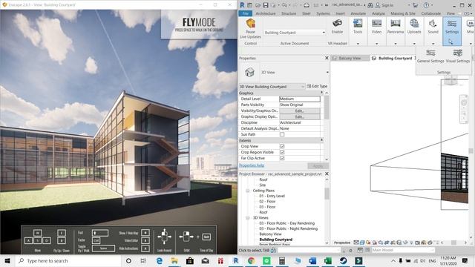Switch to the Architecture ribbon tab
475x267 pixels.
pos(266,13)
